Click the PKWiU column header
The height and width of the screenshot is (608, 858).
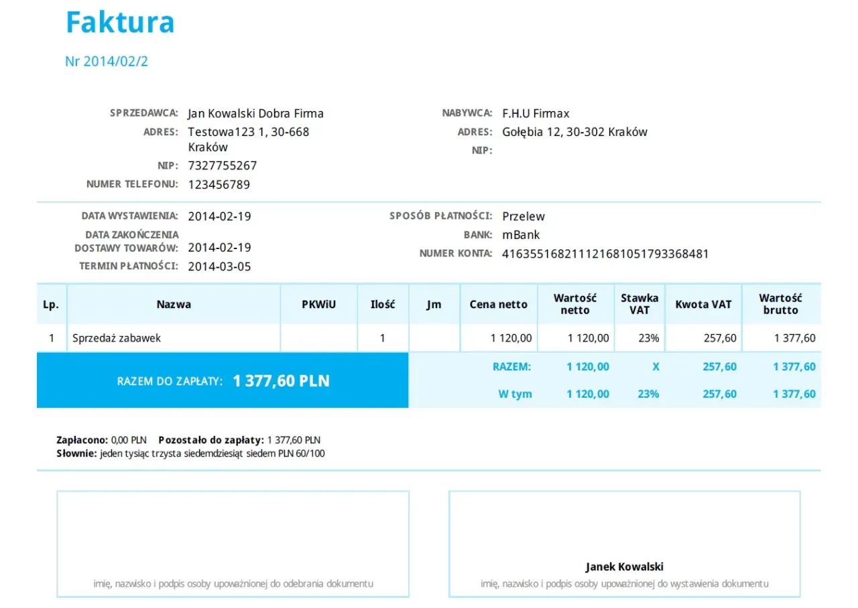click(318, 304)
